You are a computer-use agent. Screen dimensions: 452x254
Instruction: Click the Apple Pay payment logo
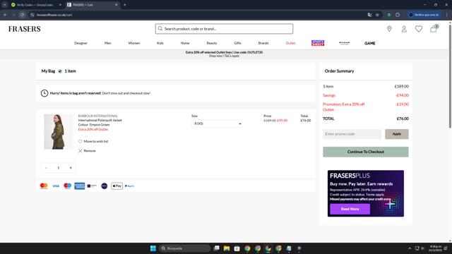[x=117, y=186]
